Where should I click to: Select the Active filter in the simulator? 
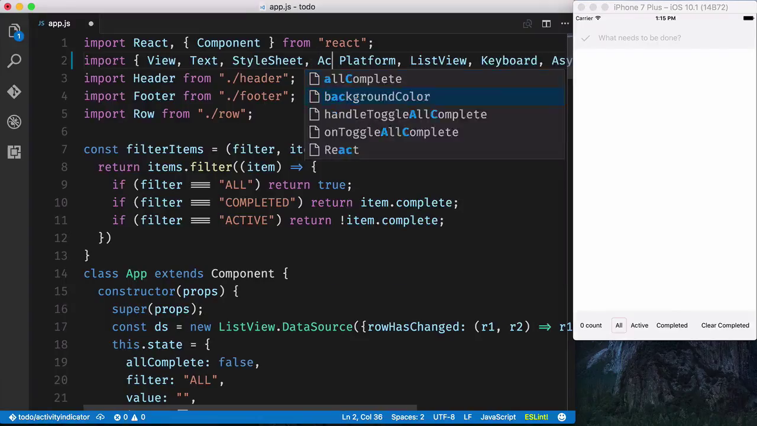639,325
